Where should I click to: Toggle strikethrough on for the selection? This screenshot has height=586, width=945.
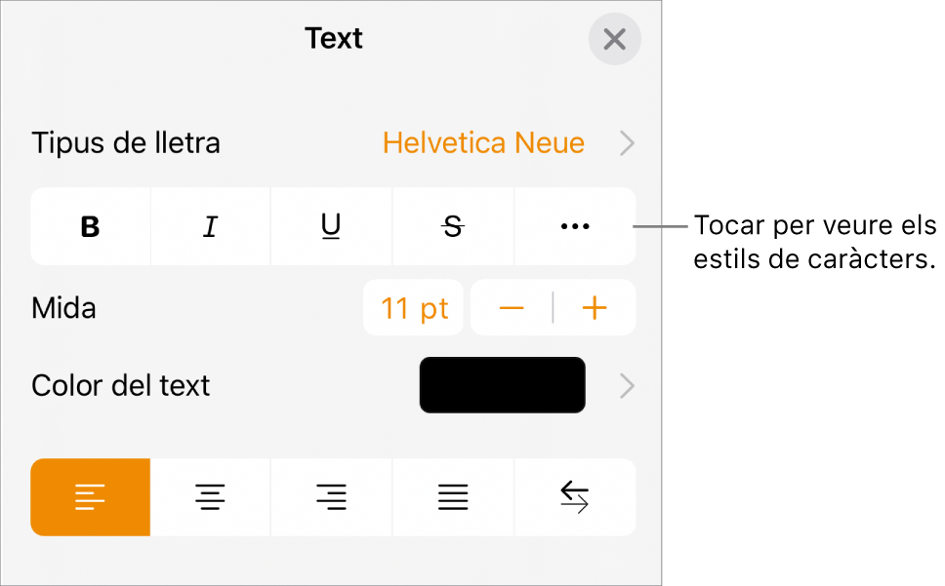point(452,226)
